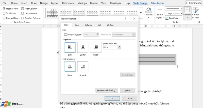Open the Borders dropdown arrow

tap(187, 17)
